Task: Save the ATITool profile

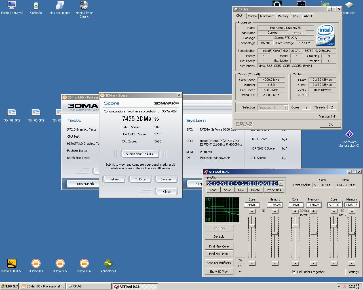Action: [x=227, y=190]
